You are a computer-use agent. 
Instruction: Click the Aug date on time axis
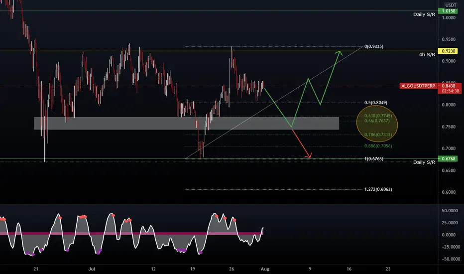point(265,269)
